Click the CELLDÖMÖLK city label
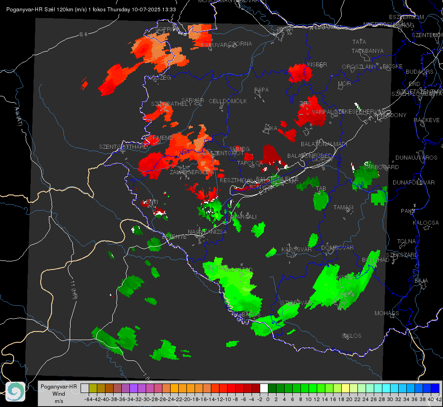The height and width of the screenshot is (407, 443). tap(228, 101)
